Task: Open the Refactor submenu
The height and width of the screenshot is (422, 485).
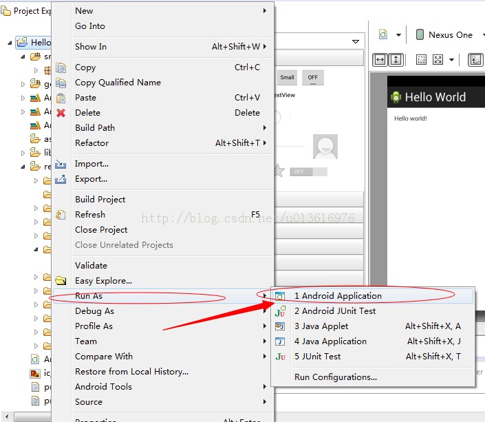Action: click(x=163, y=143)
